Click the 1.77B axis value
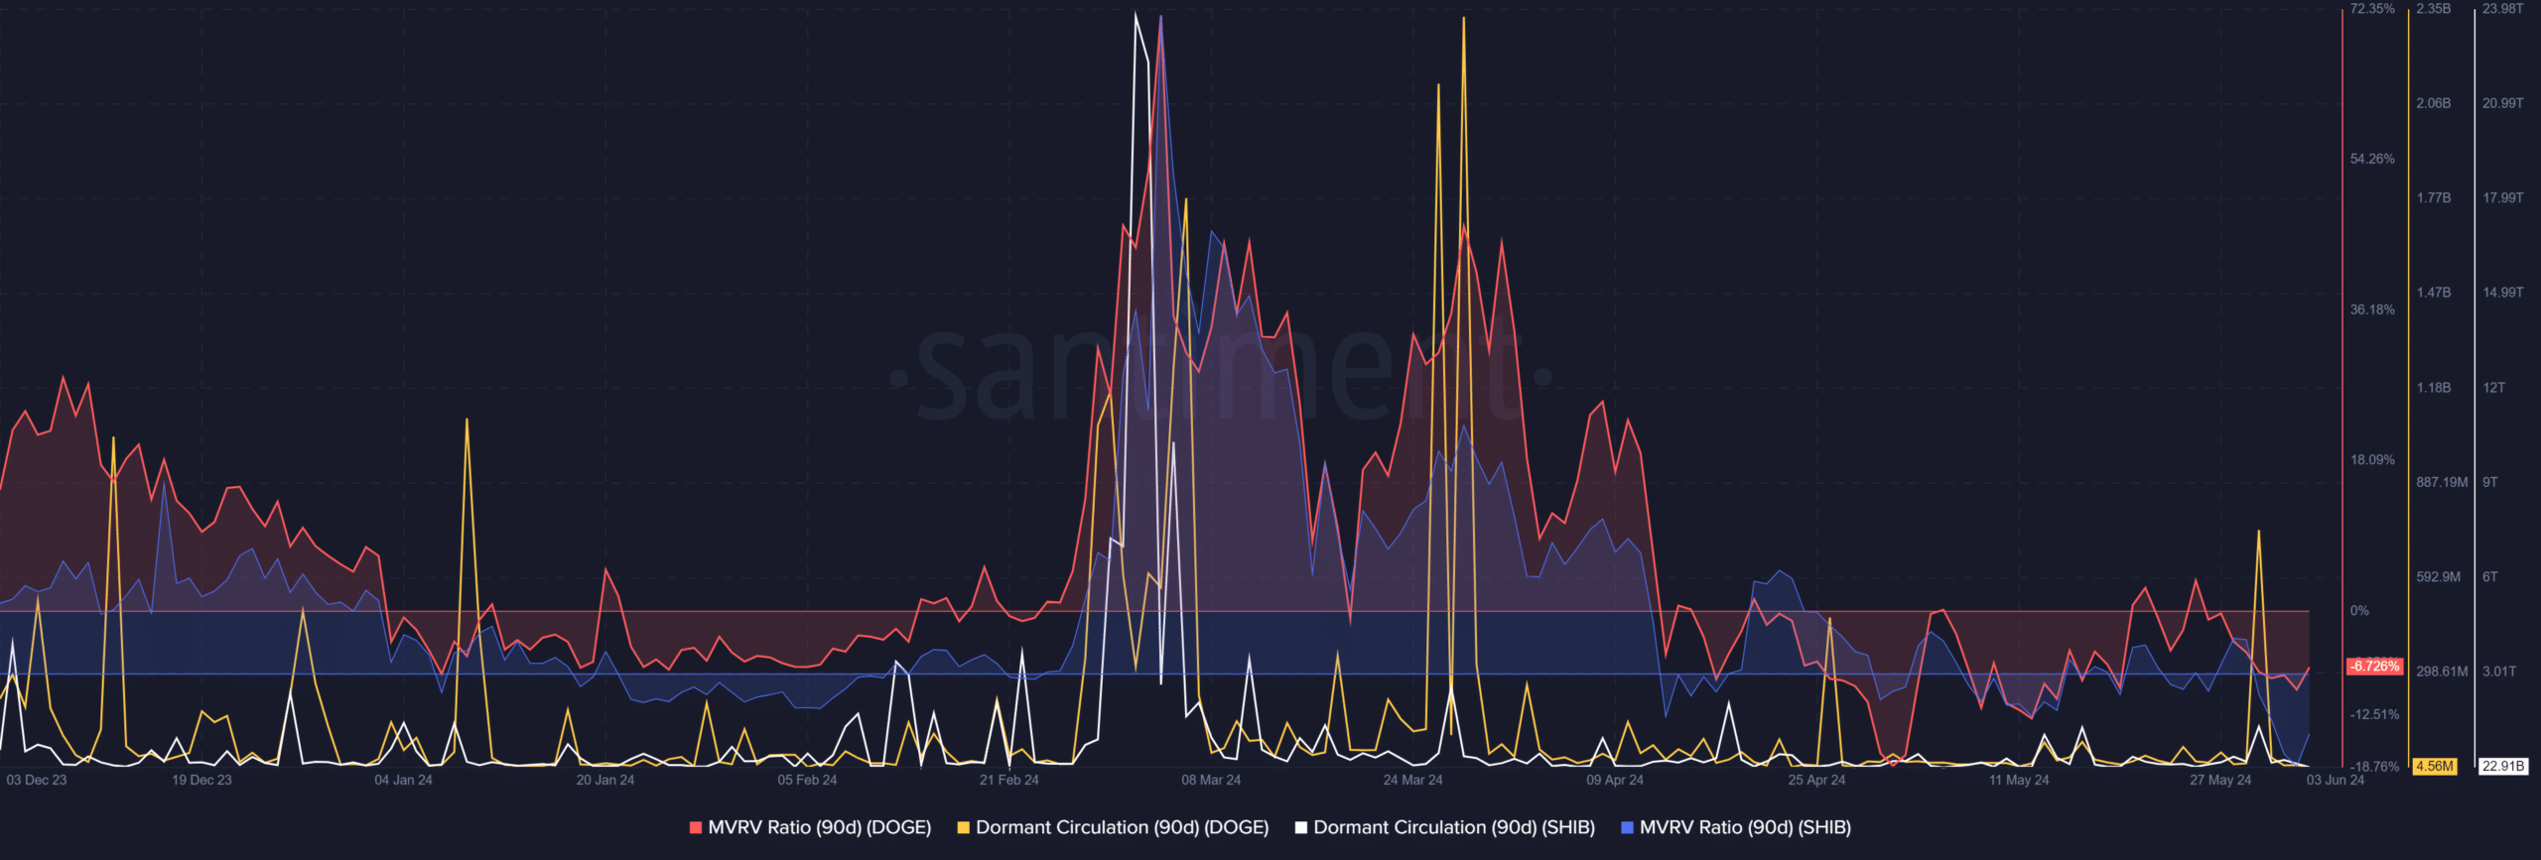 2434,198
